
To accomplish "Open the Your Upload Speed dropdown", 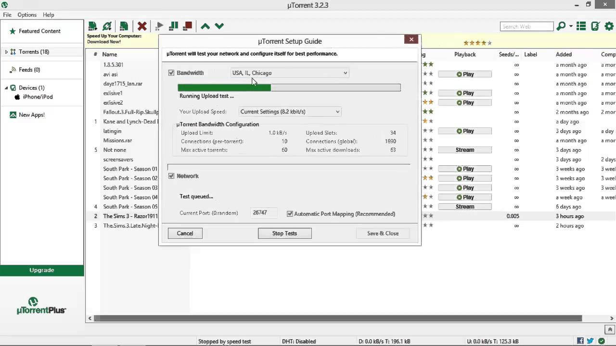I will 290,111.
